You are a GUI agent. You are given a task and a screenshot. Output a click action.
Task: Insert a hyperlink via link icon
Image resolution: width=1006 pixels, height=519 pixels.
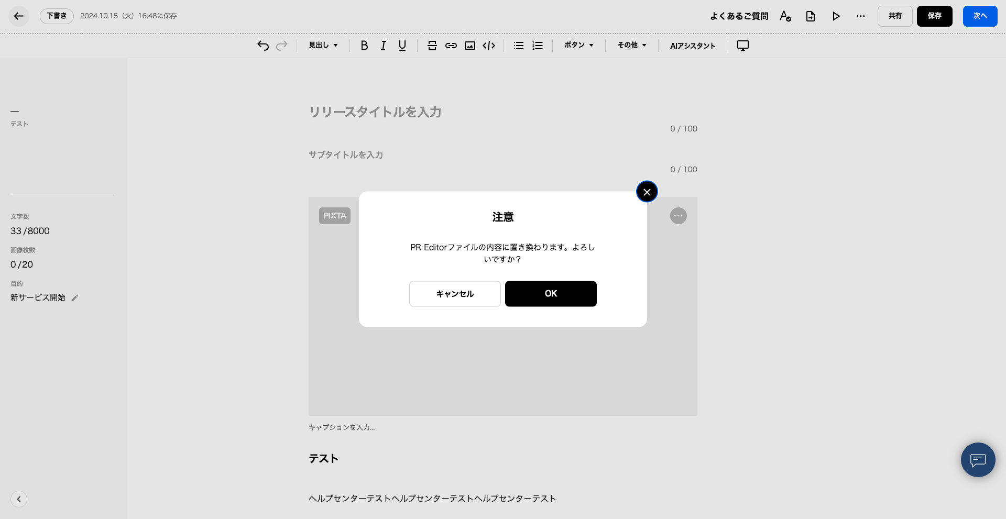451,46
